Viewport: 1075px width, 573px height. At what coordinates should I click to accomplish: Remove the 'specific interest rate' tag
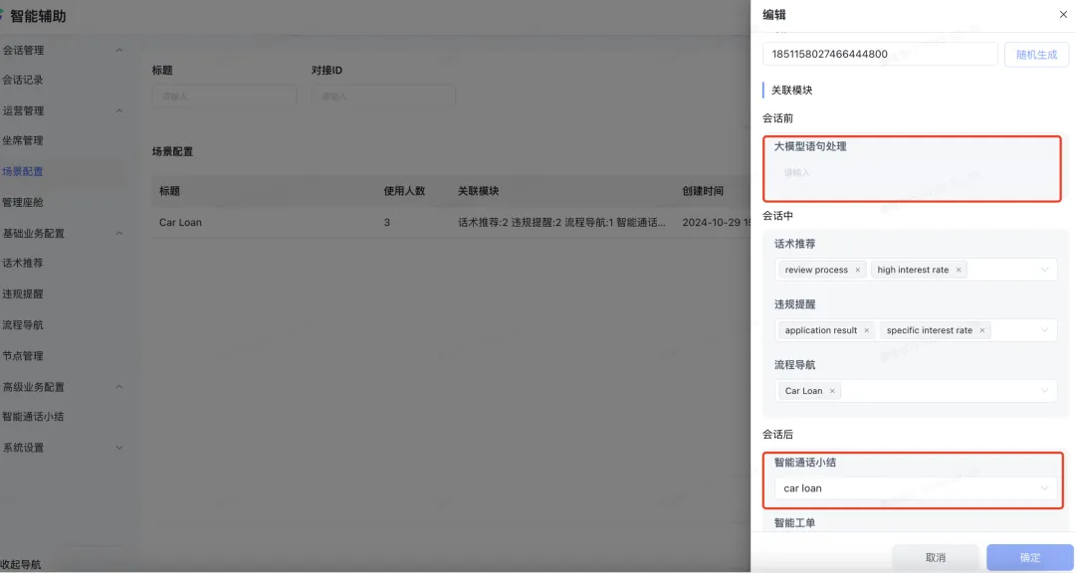[981, 330]
